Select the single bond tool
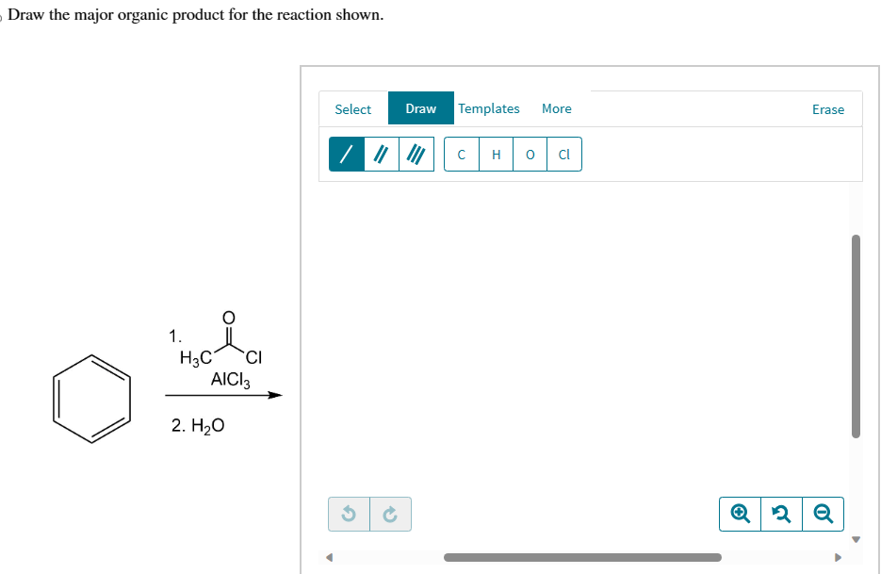This screenshot has height=574, width=881. pos(347,154)
